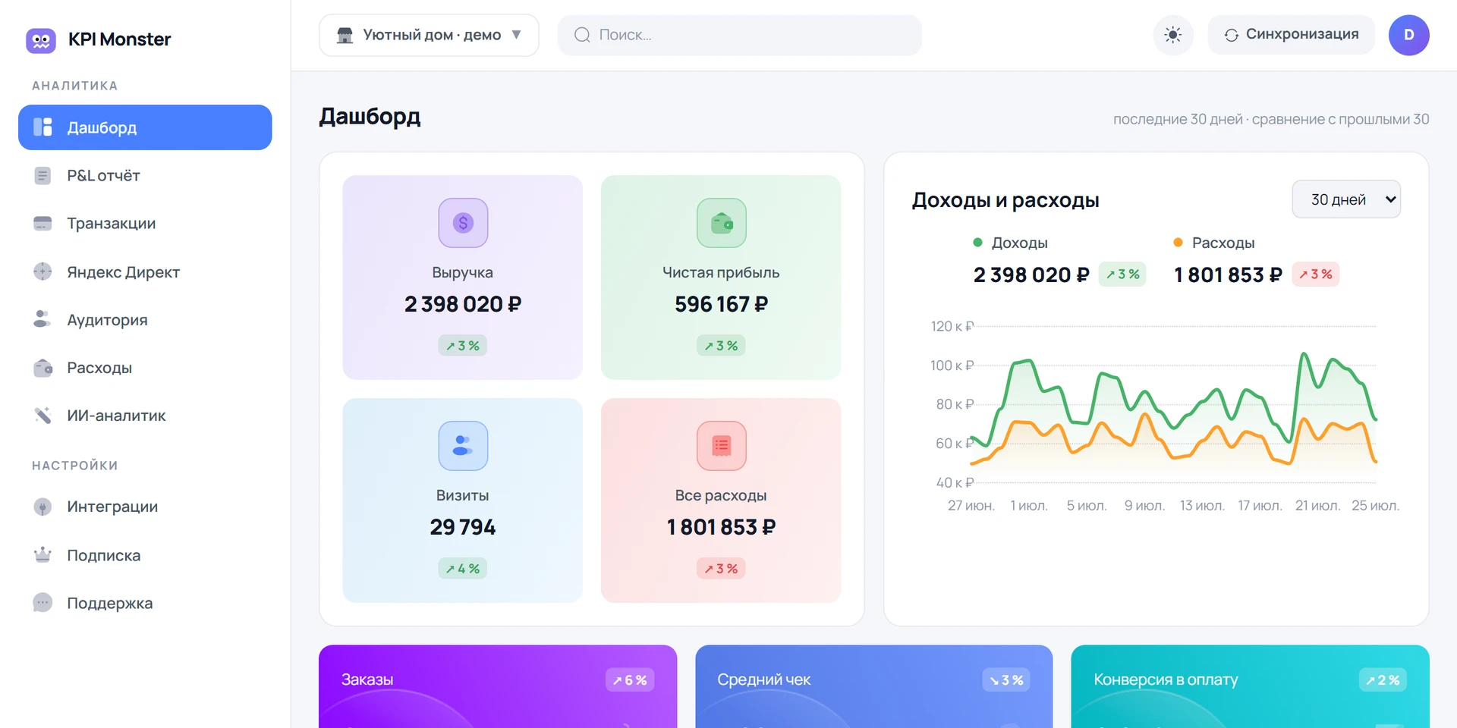1457x728 pixels.
Task: Go to Подписка page
Action: 145,555
